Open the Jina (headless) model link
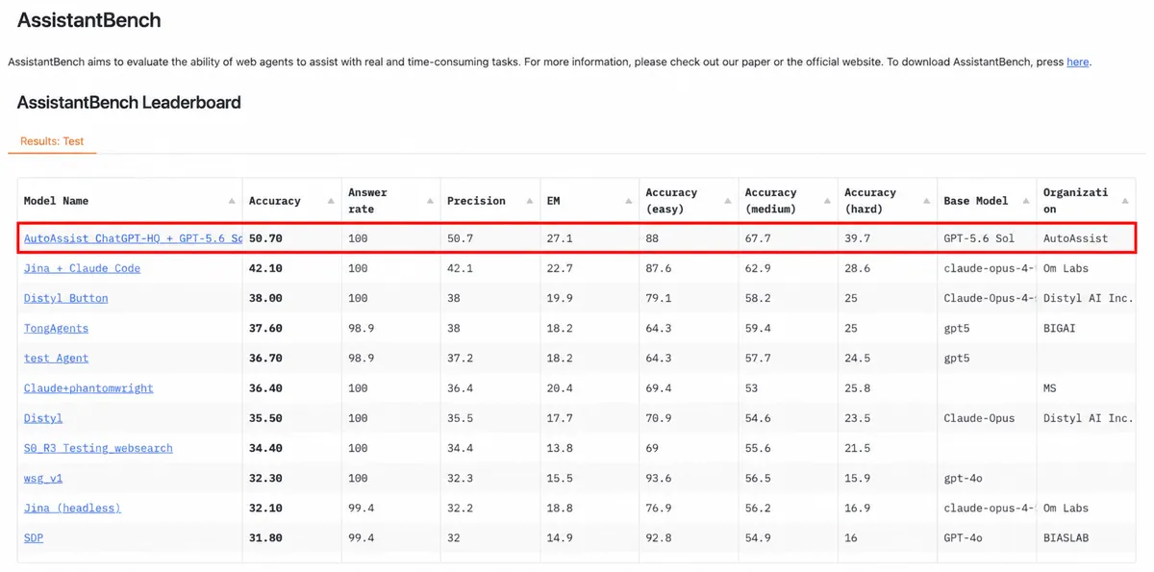1154x572 pixels. pyautogui.click(x=72, y=508)
